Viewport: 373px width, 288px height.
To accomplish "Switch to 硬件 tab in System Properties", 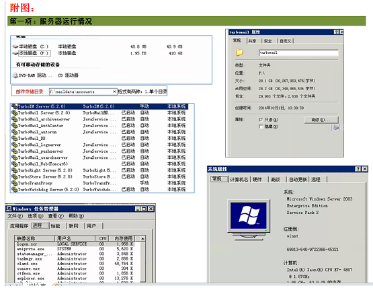I will click(257, 180).
